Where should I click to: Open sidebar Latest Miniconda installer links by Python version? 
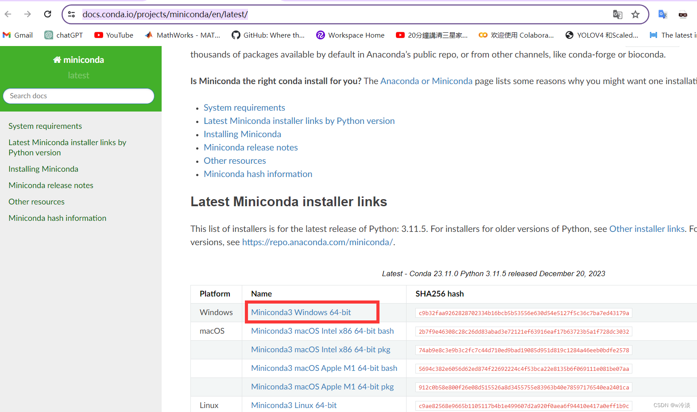tap(67, 147)
